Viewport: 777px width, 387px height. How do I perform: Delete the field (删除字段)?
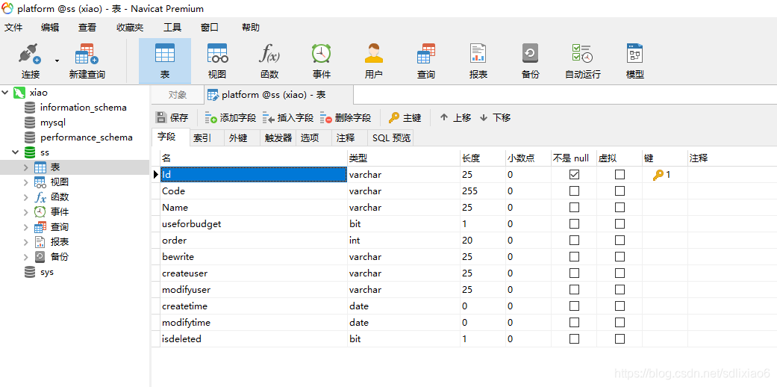point(346,117)
